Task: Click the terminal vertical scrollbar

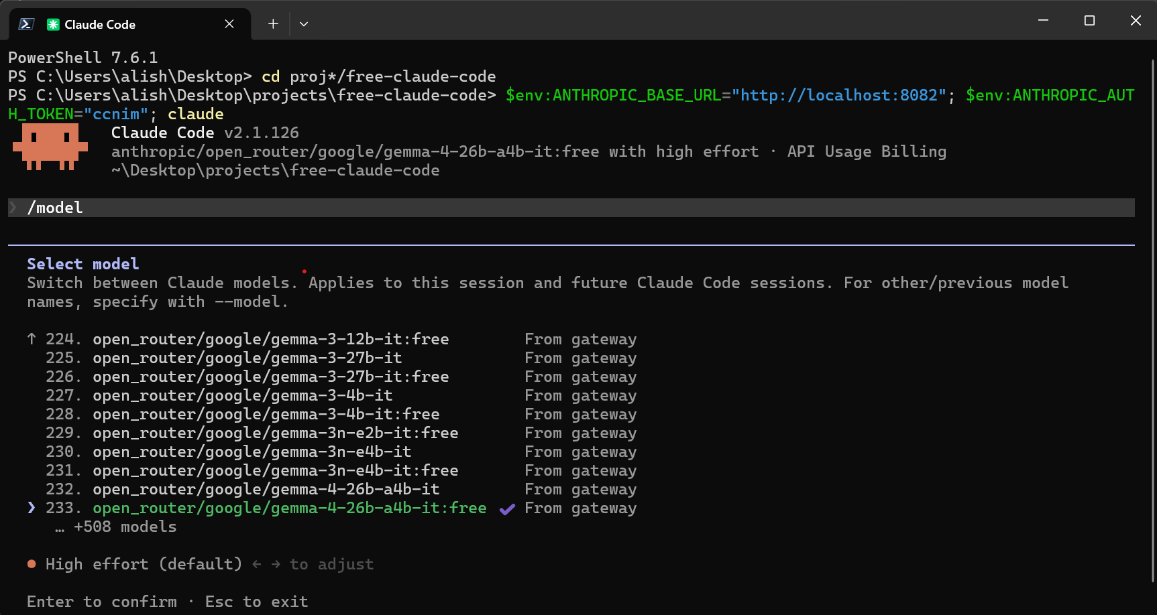Action: pos(1153,322)
